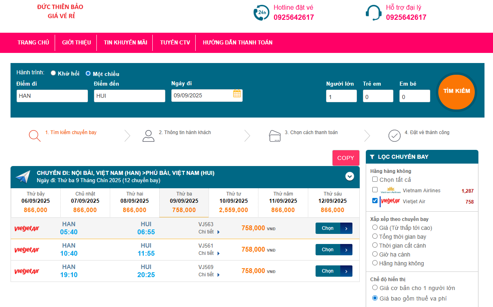Select the Khứ hồi round-trip radio button
Screen dimensions: 493x307
tap(53, 74)
